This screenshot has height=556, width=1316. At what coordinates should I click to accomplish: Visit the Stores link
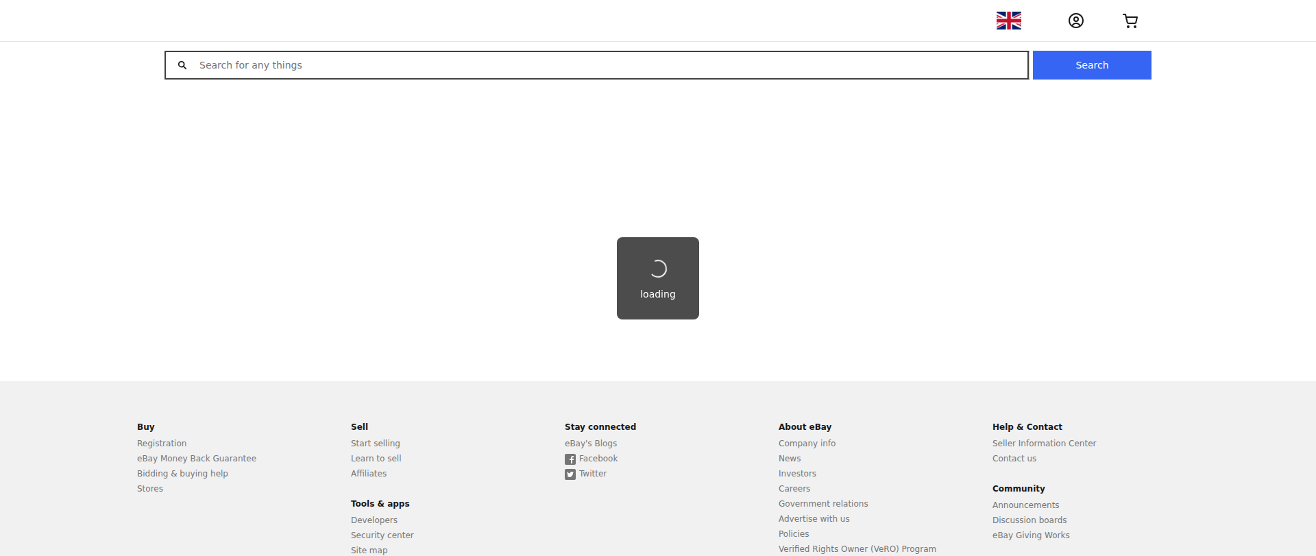(x=150, y=489)
